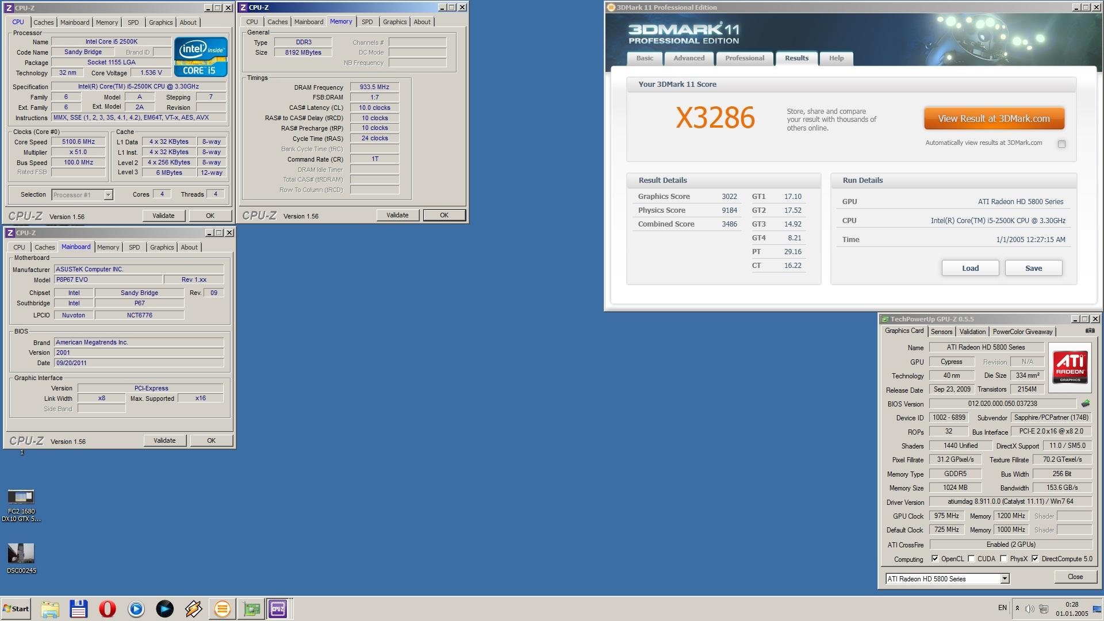Launch Windows Media Player from the taskbar
This screenshot has height=621, width=1104.
(136, 608)
